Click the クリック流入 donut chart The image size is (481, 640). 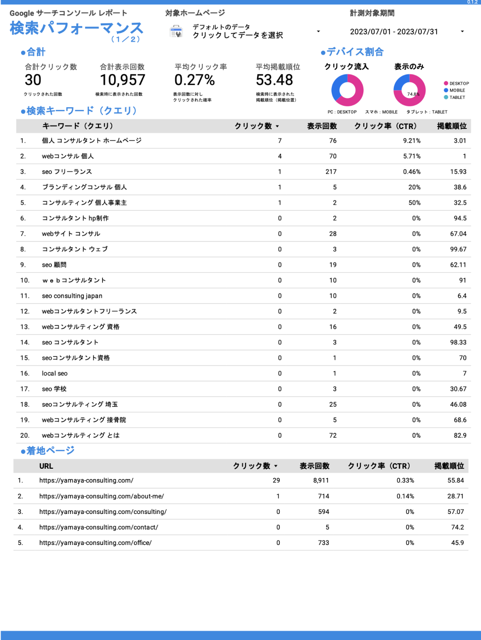[x=347, y=91]
